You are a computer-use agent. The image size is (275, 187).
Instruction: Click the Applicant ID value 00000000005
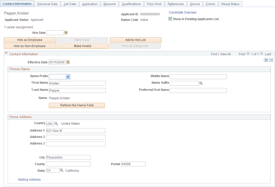click(x=150, y=14)
